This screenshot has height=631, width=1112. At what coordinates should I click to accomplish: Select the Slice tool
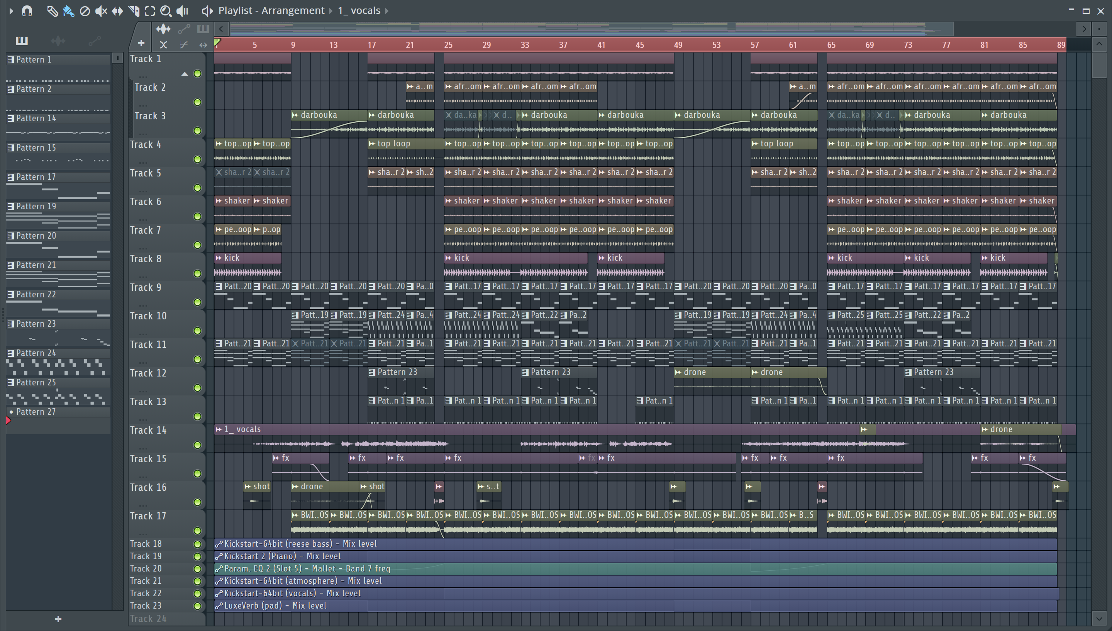pos(134,11)
